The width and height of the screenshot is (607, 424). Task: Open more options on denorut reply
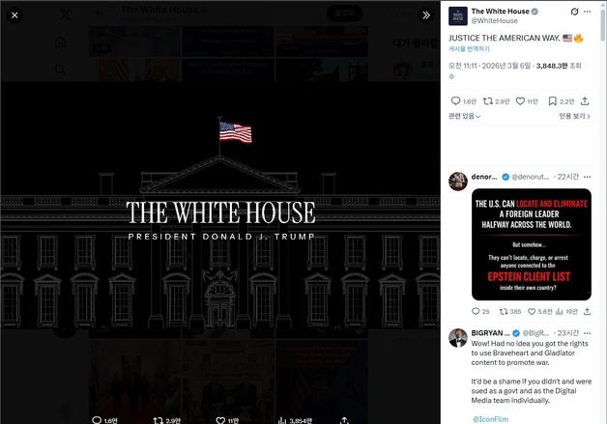[588, 177]
